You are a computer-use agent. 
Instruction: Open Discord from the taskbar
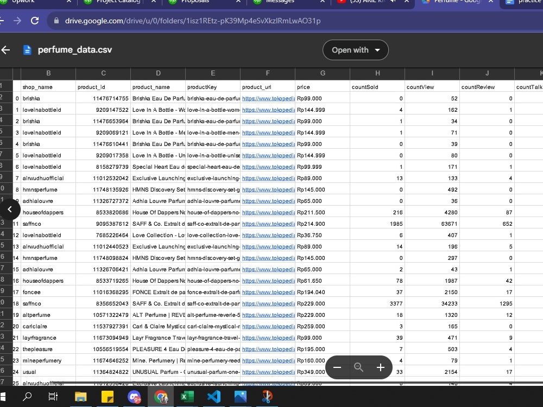pos(134,396)
